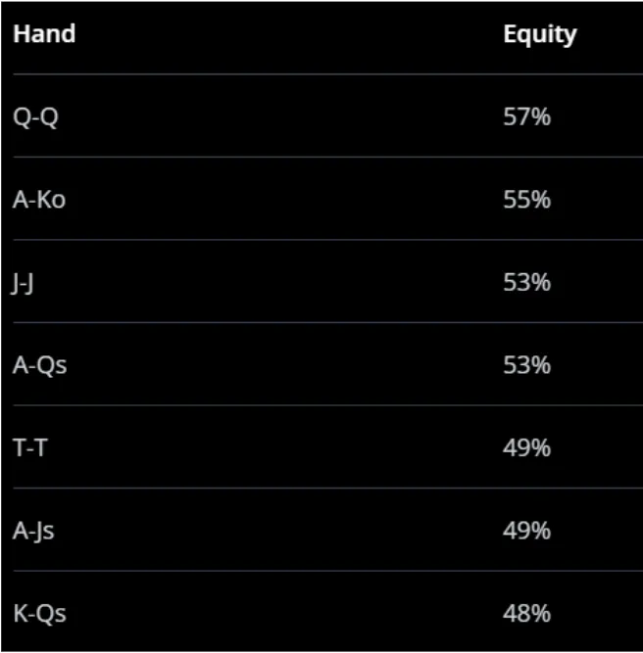Click the 57% equity value
The height and width of the screenshot is (653, 643).
pos(526,117)
